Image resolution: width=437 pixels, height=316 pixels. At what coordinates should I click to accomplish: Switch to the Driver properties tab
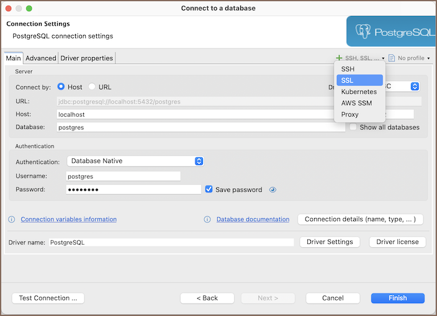(87, 58)
